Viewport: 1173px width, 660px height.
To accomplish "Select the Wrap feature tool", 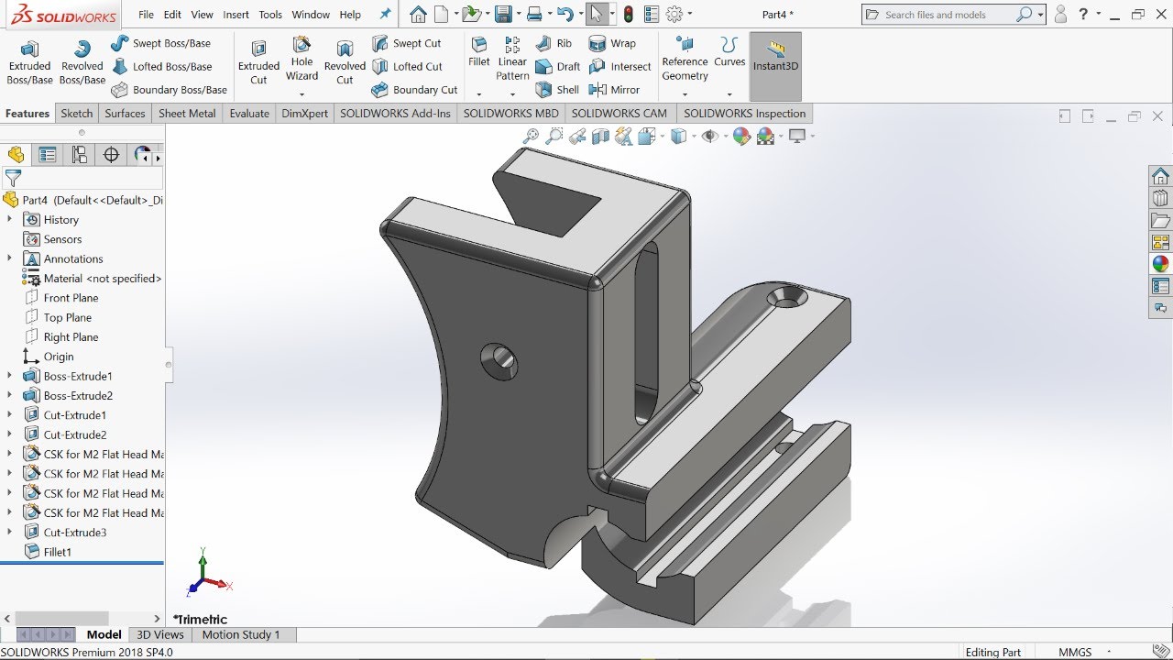I will pyautogui.click(x=612, y=43).
